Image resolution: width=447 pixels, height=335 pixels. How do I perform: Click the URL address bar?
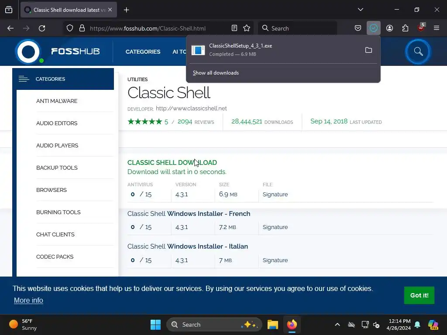point(158,28)
